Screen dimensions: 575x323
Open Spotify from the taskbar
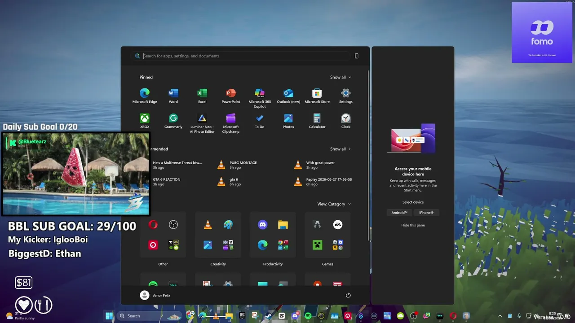click(x=308, y=316)
